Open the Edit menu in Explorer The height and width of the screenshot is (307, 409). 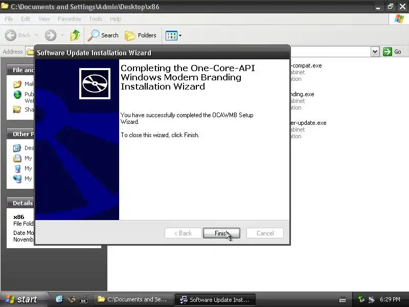(26, 19)
